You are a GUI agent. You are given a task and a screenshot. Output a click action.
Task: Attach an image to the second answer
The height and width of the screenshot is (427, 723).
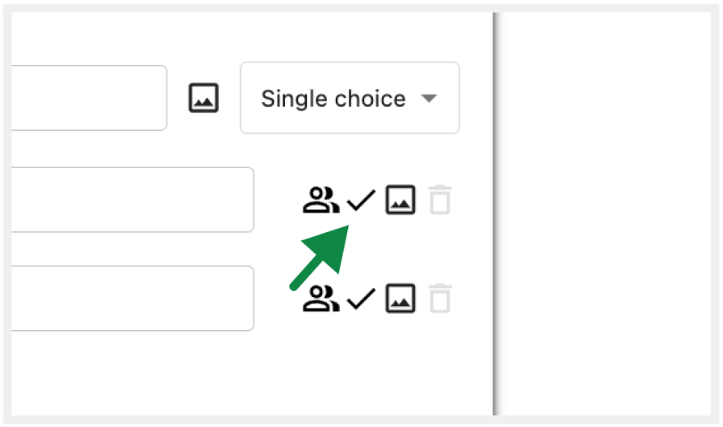(401, 299)
